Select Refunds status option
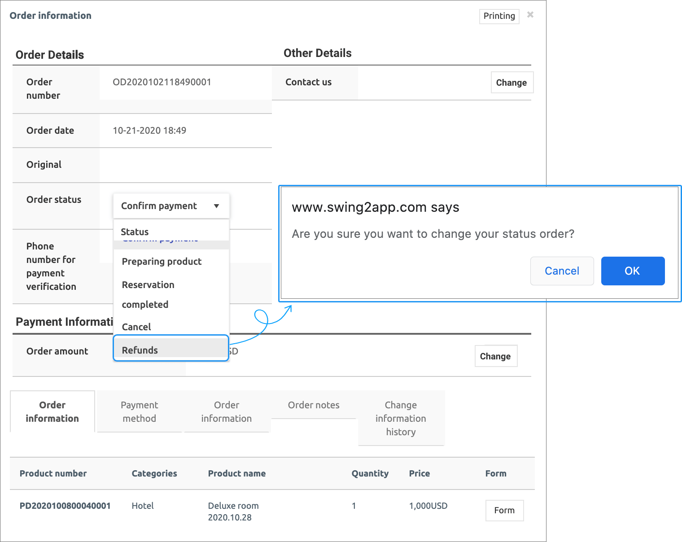Screen dimensions: 682x542 [x=140, y=350]
